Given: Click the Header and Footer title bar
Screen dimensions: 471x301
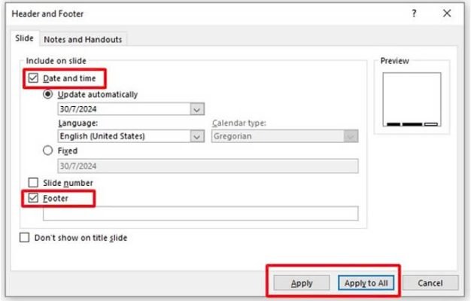Looking at the screenshot, I should pyautogui.click(x=188, y=14).
